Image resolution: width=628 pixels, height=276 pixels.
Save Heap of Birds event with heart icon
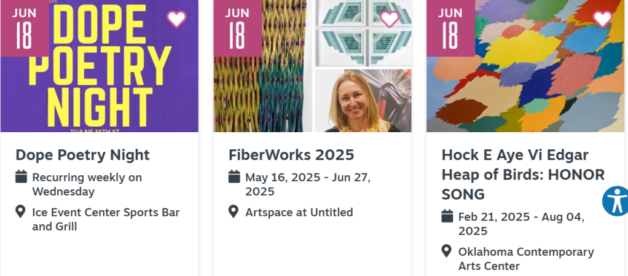(x=602, y=19)
